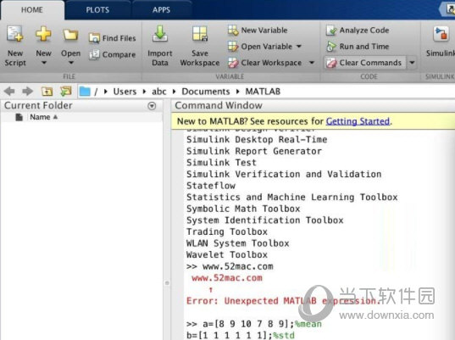
Task: Click the Symbolic Math Toolbox line
Action: click(x=243, y=209)
